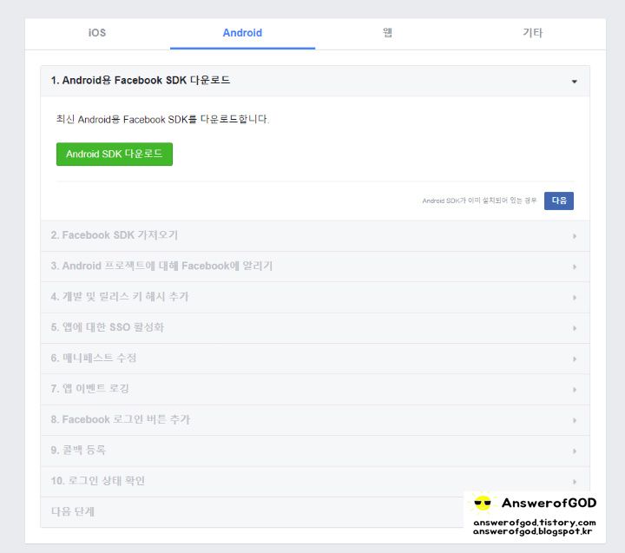Open the 9. 콜백 등록 title
The image size is (625, 553).
(78, 451)
